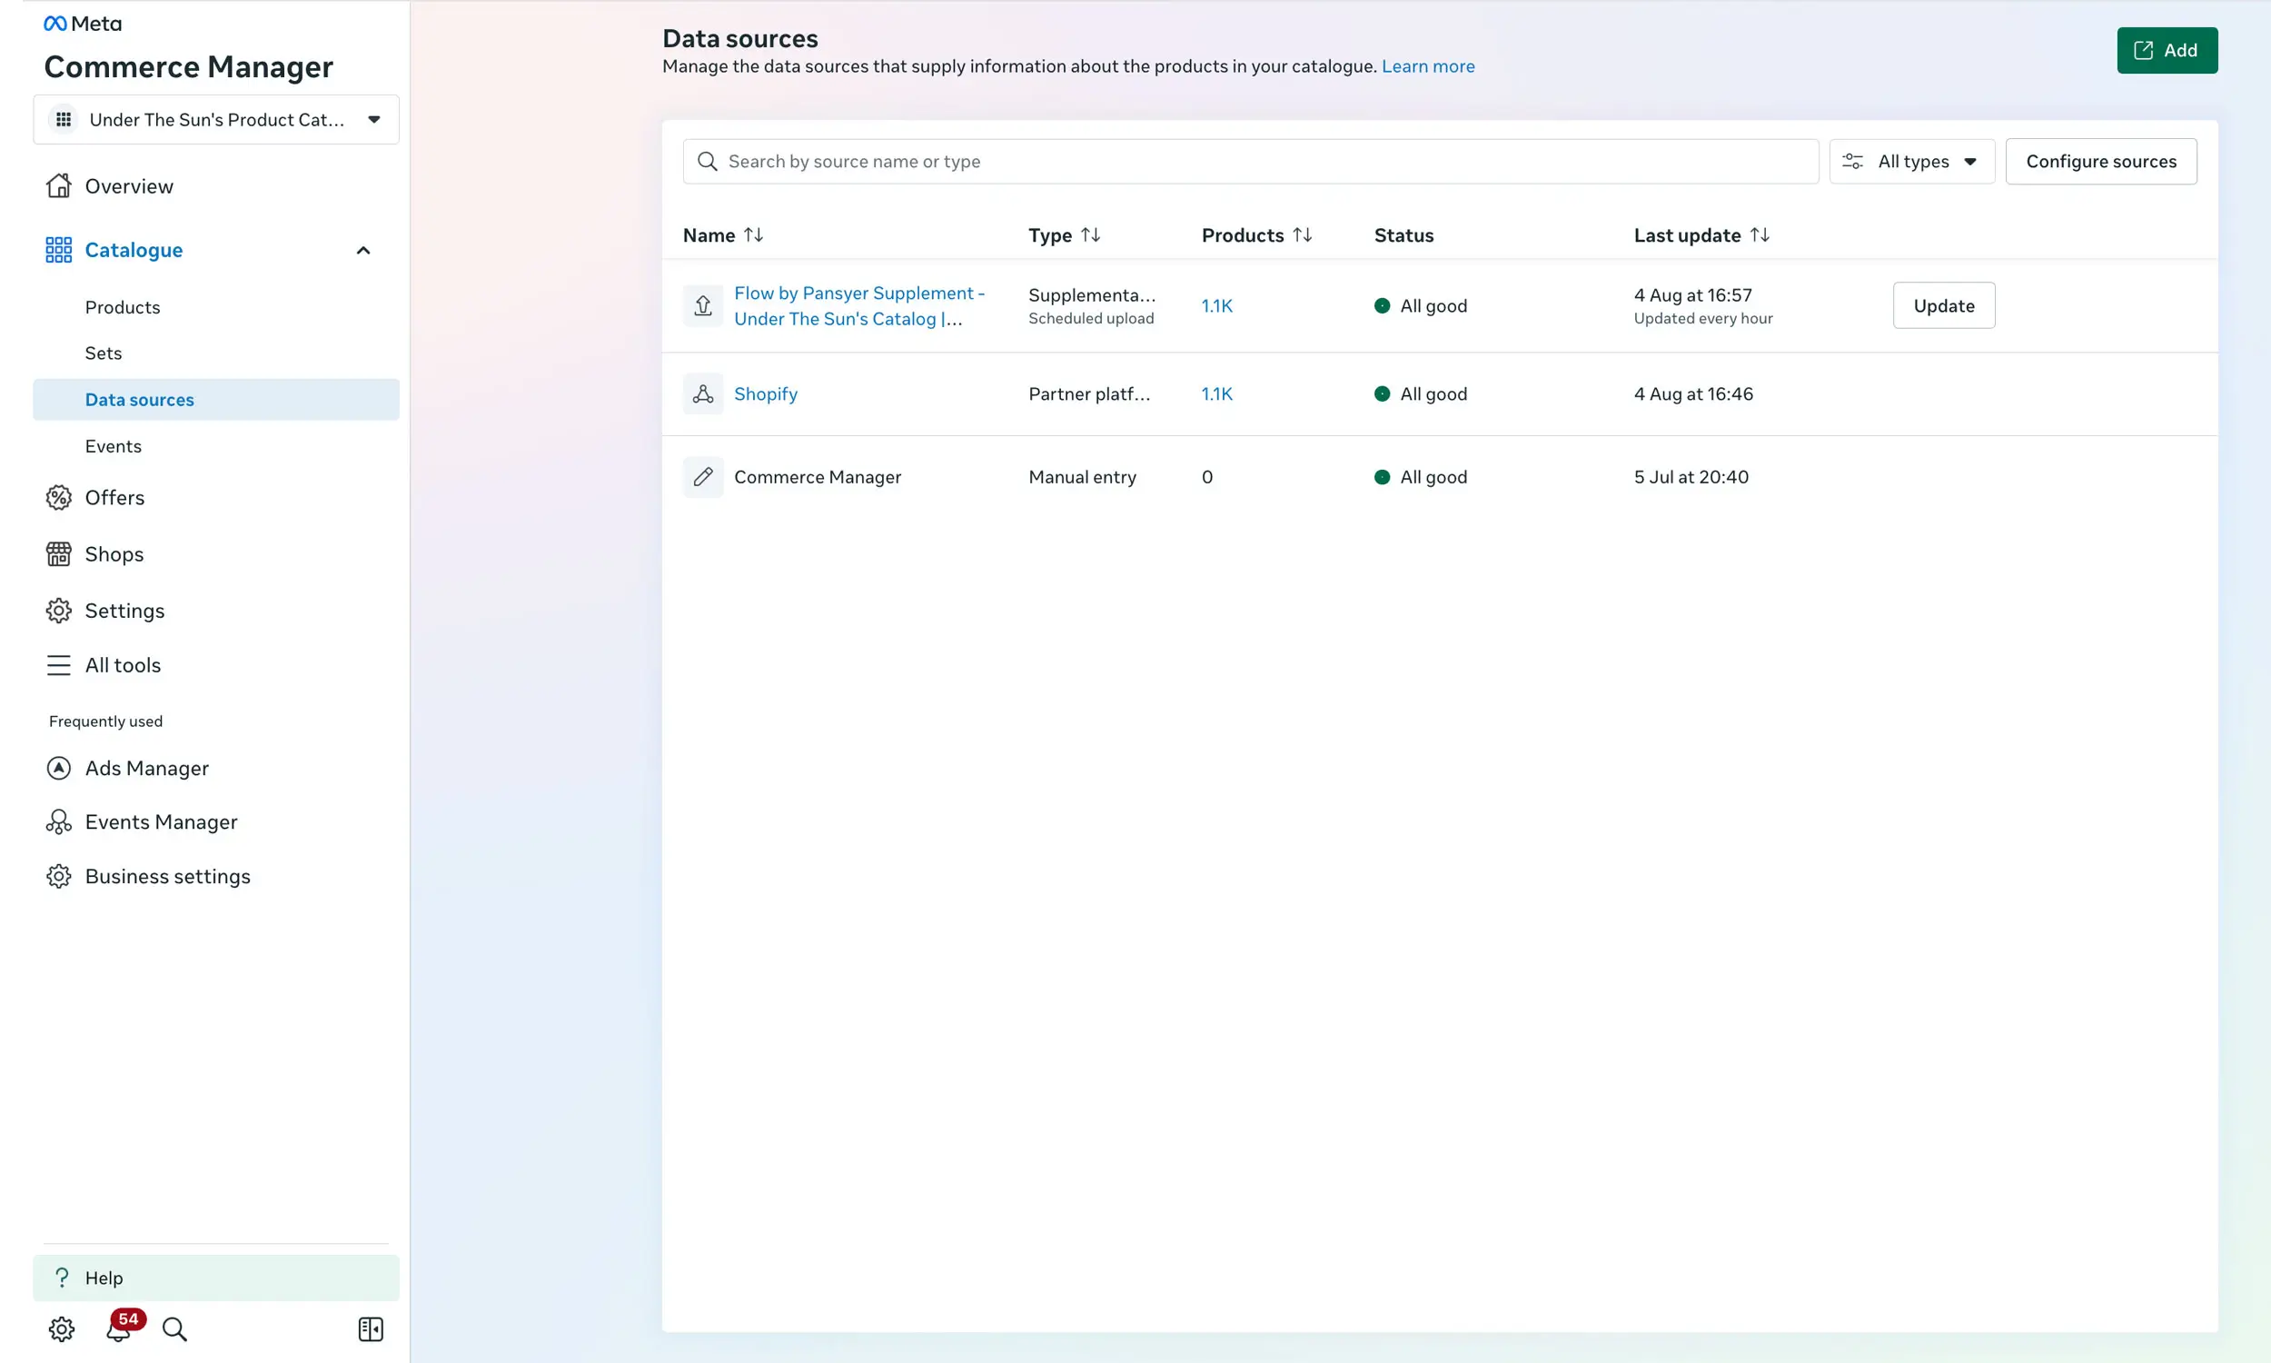
Task: Click the catalogue grid icon in selector
Action: [x=64, y=119]
